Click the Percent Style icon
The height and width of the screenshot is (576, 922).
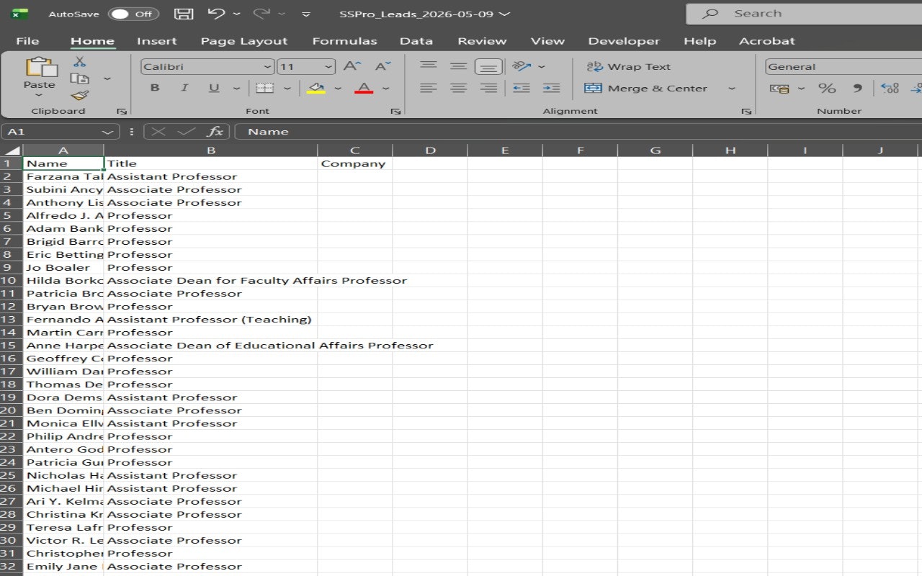tap(827, 88)
